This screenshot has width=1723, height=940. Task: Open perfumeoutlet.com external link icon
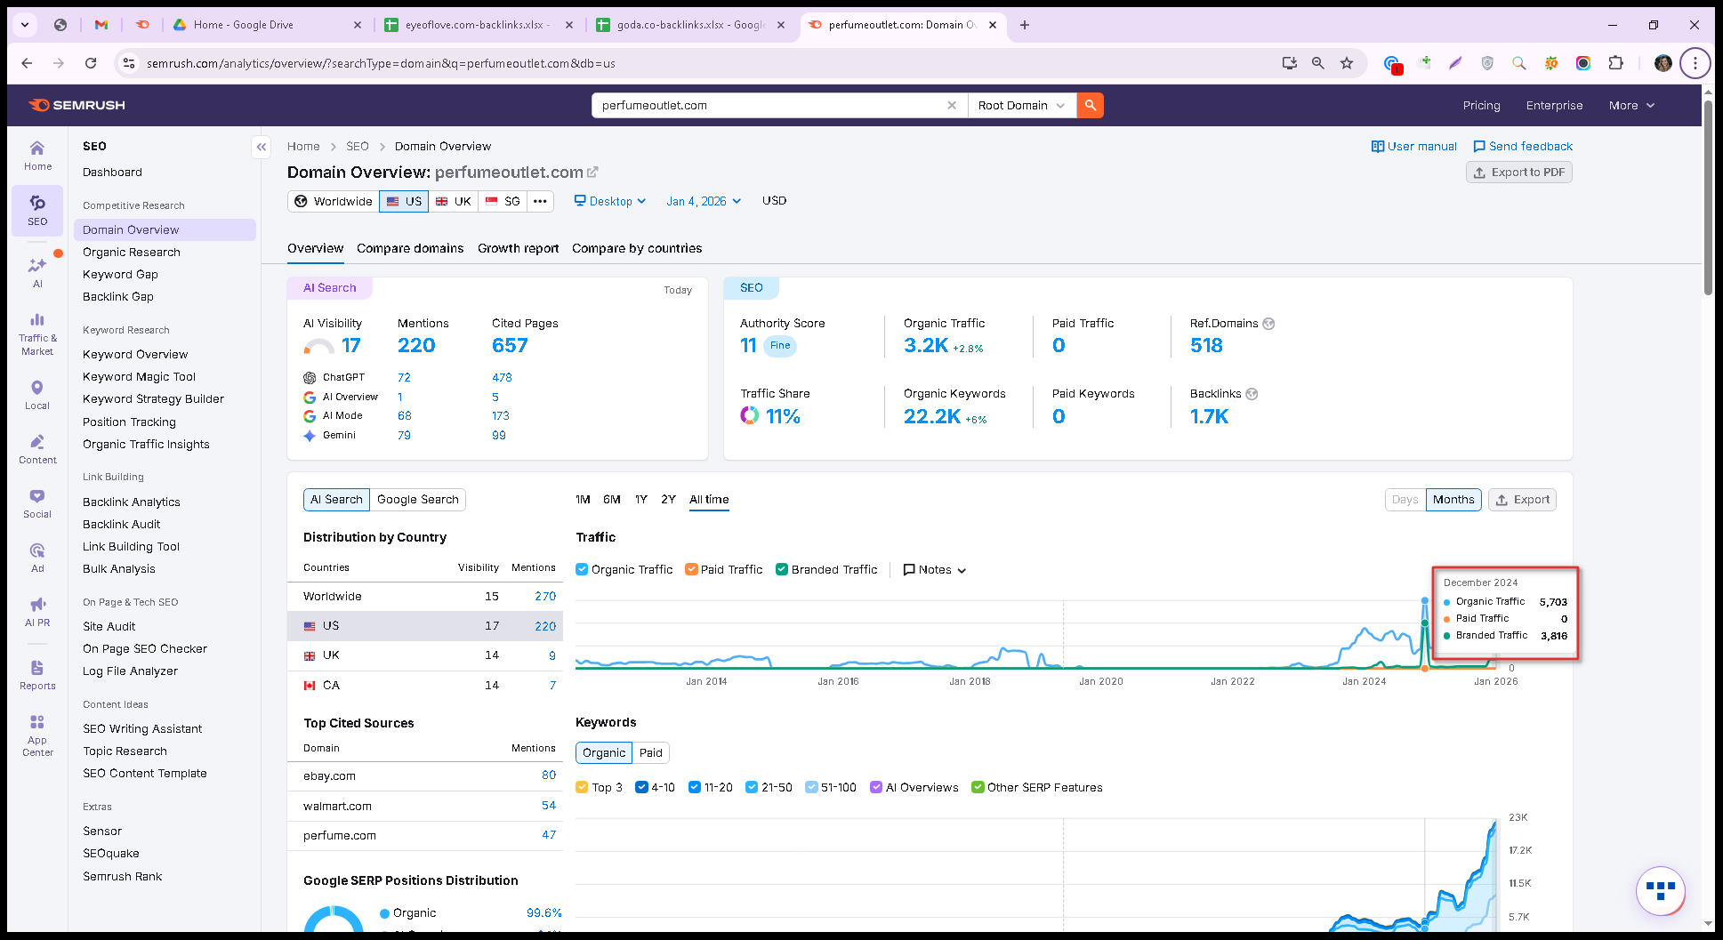(592, 172)
